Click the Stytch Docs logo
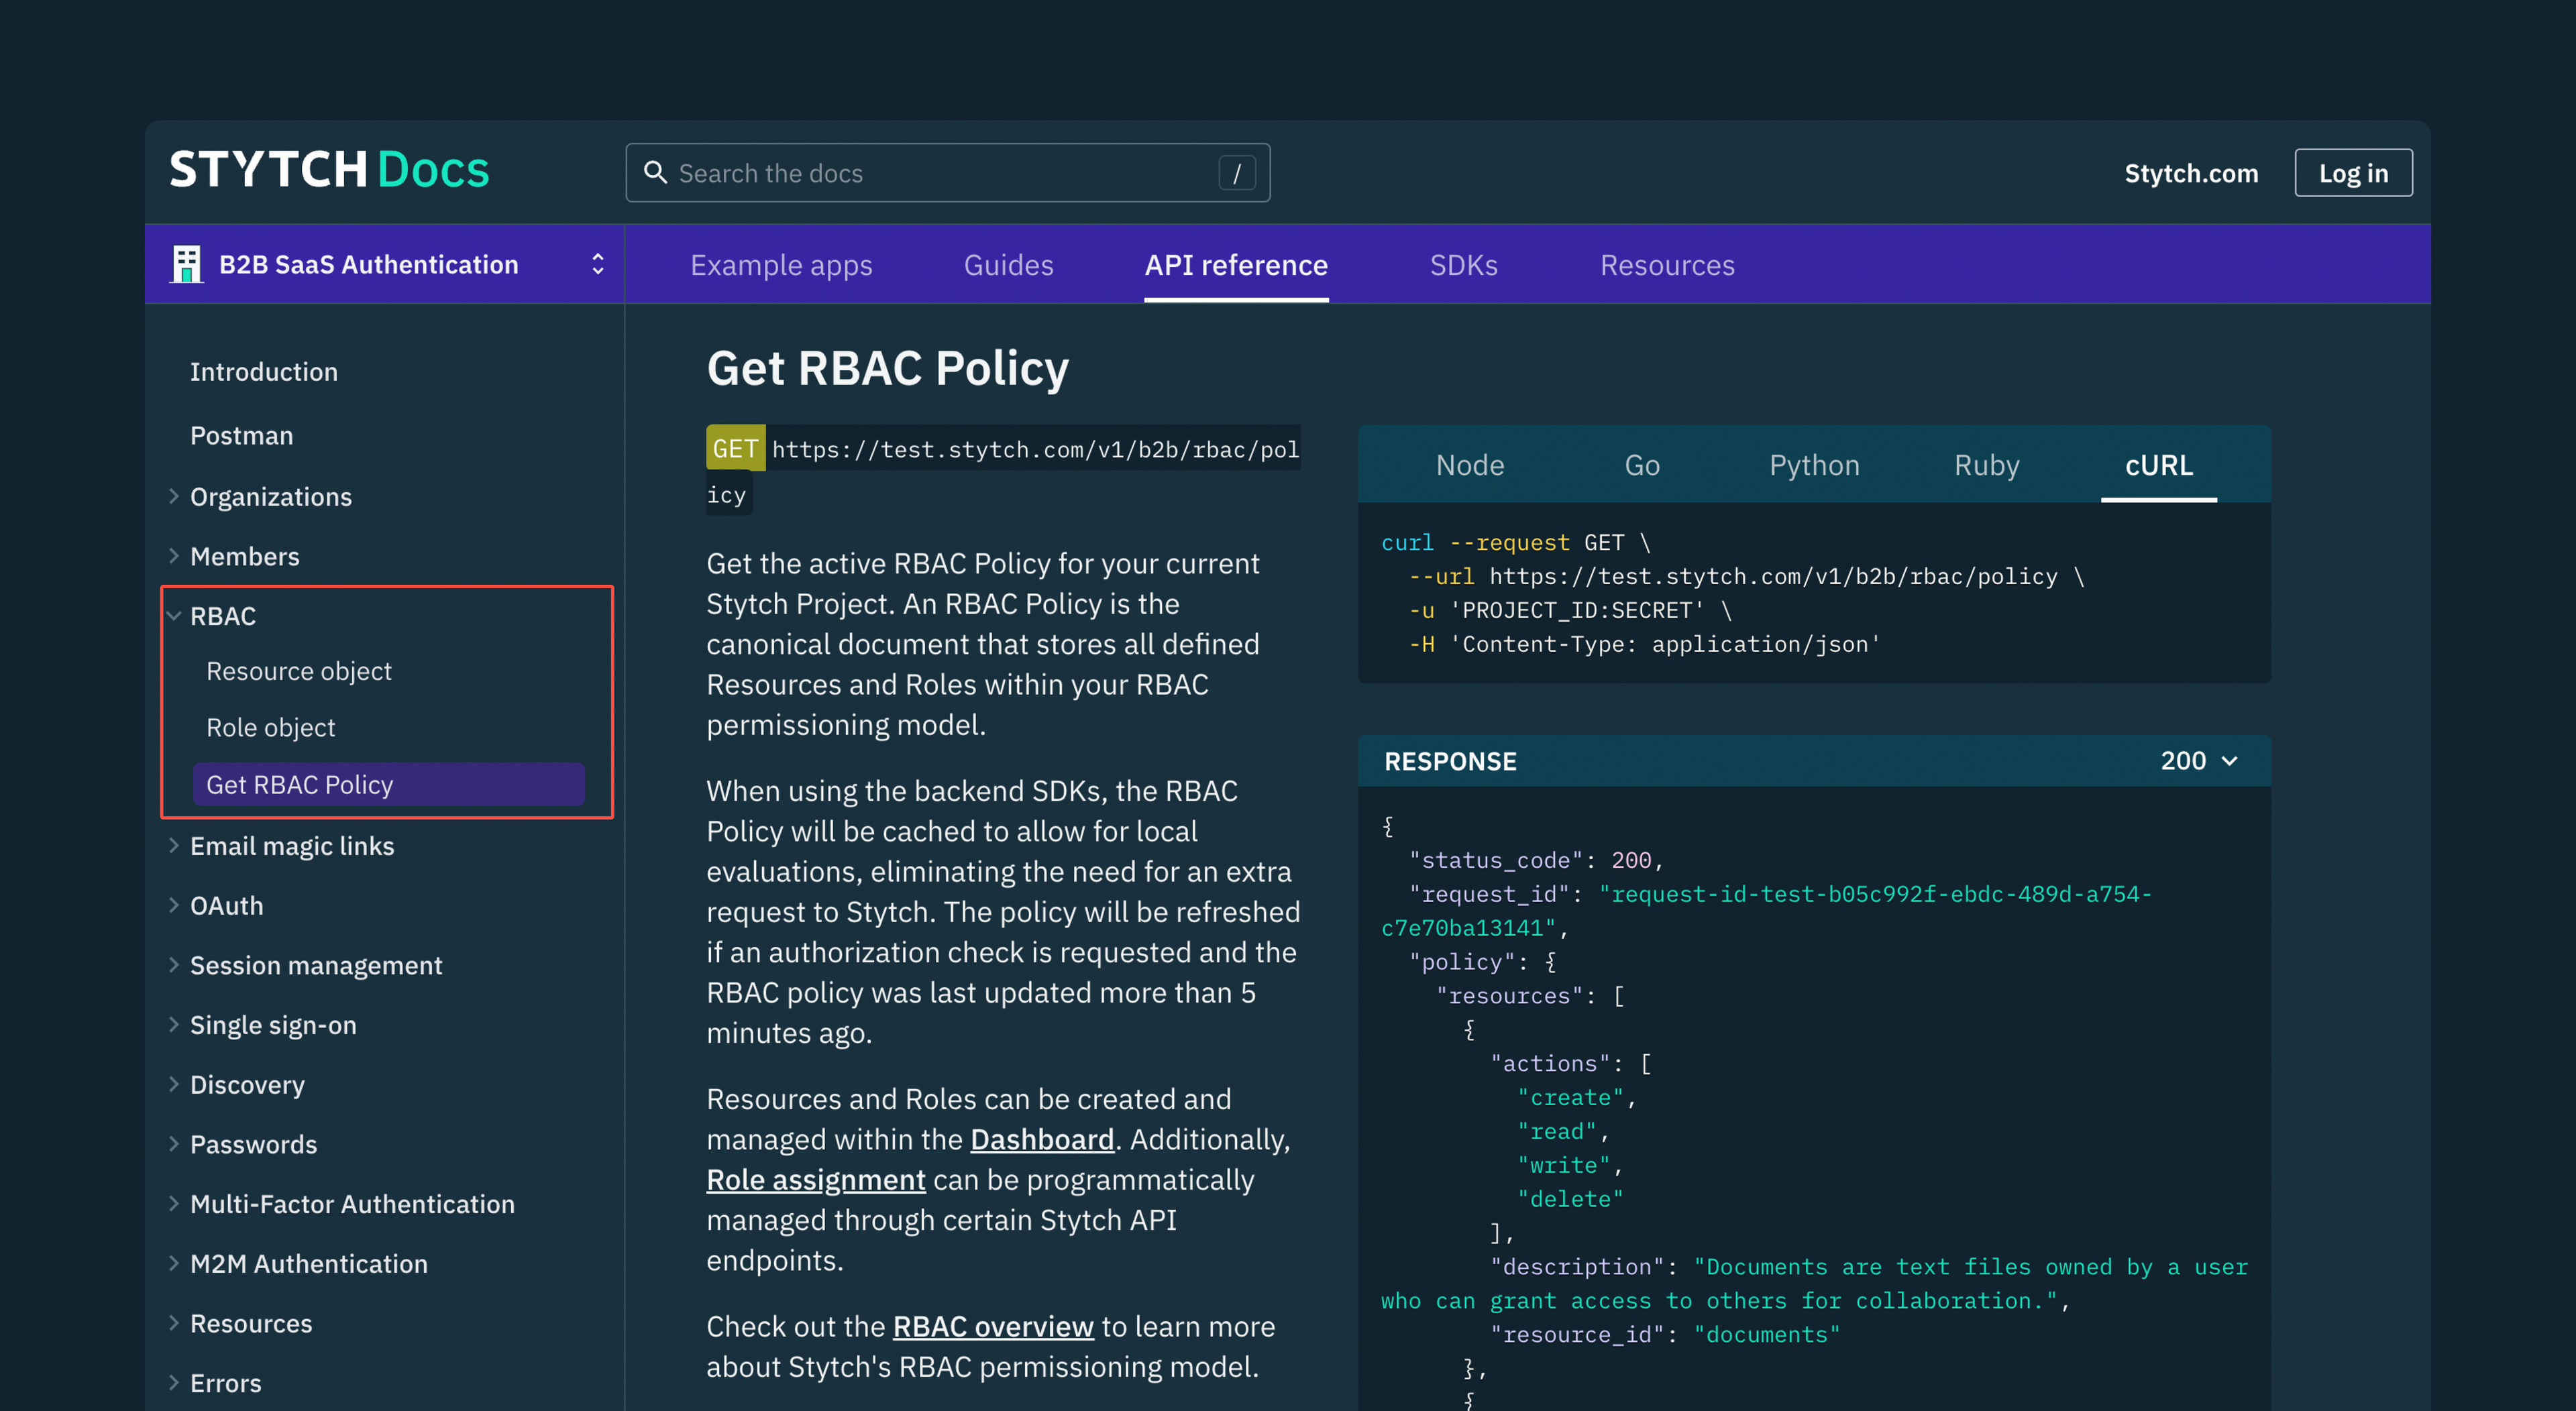Screen dimensions: 2576x1411 [x=329, y=170]
